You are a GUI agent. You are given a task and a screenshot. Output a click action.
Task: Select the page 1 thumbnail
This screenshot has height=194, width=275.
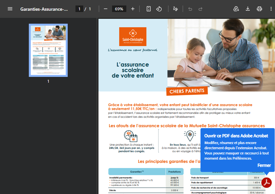click(x=48, y=50)
